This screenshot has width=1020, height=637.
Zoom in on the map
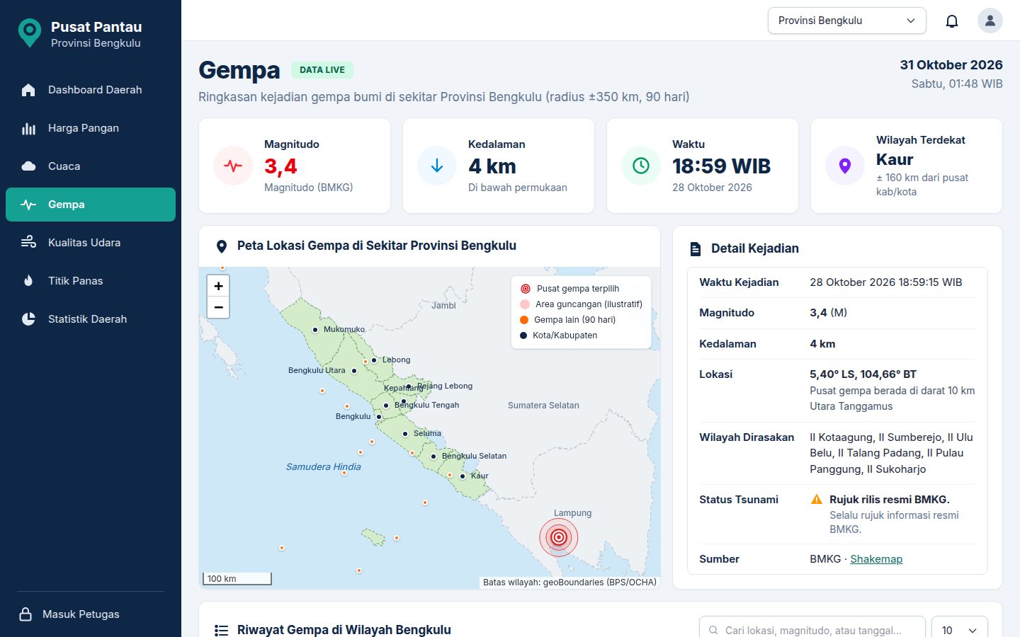(x=218, y=286)
